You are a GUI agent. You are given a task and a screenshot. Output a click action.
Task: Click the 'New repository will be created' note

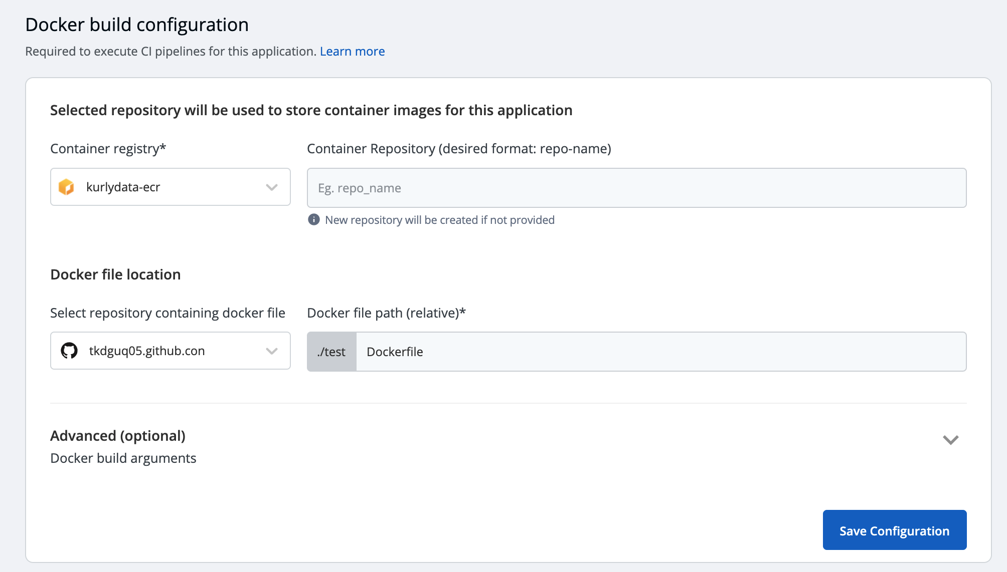tap(440, 220)
